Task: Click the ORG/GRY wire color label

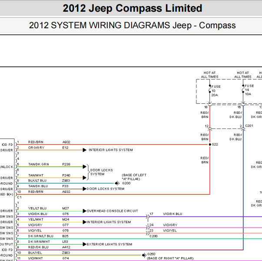Action: click(36, 148)
